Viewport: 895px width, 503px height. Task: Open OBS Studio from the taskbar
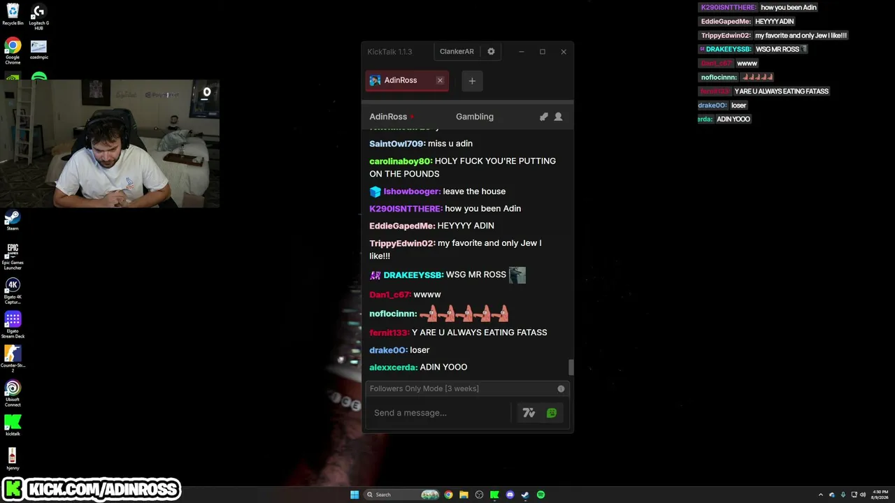tap(479, 495)
